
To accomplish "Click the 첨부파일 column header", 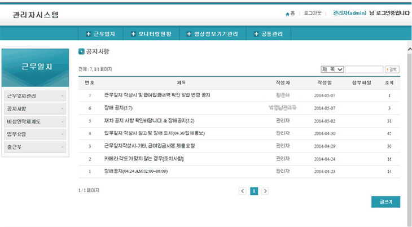I will (362, 82).
